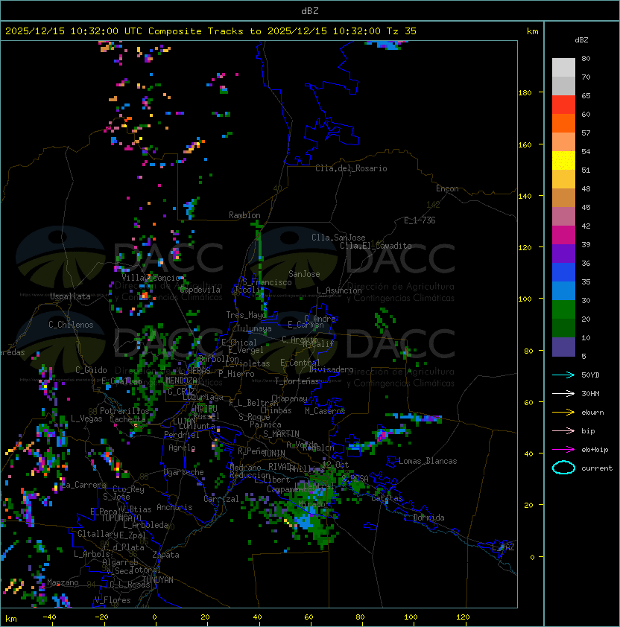Click the 'L_Asuncion' place label
This screenshot has width=620, height=627.
click(x=339, y=290)
